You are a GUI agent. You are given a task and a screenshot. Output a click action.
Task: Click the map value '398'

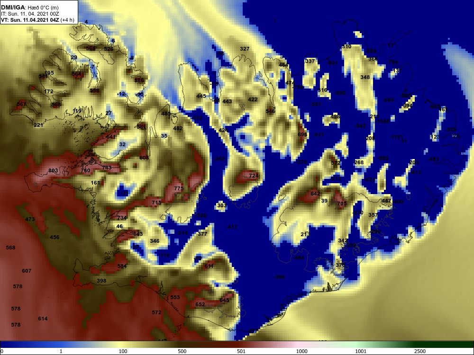pos(101,281)
